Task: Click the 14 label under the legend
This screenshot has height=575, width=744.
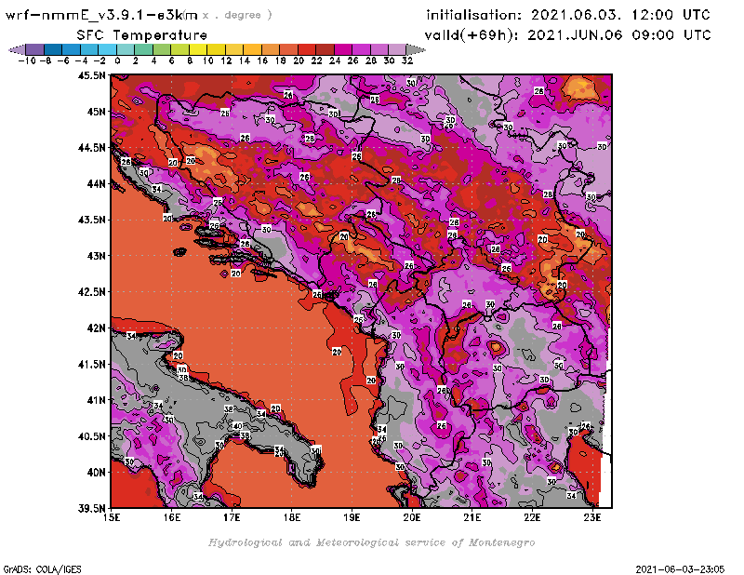Action: 245,60
